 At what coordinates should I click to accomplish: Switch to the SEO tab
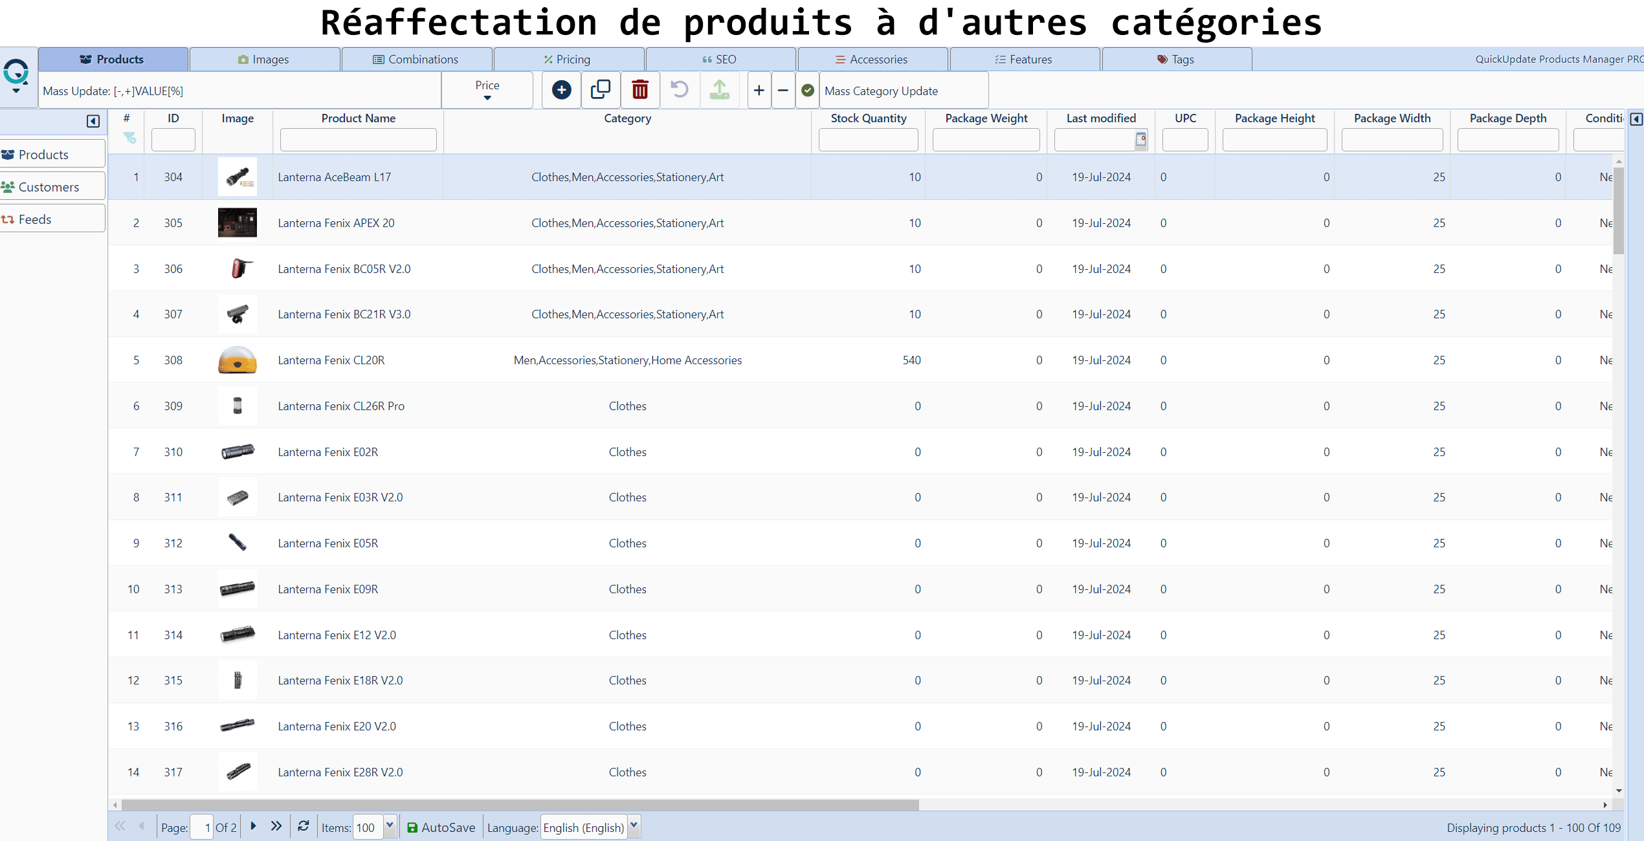[x=720, y=59]
